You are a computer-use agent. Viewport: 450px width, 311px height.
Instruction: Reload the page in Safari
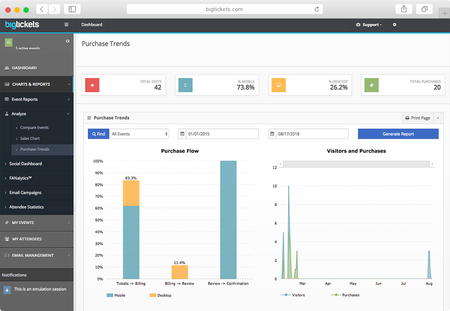coord(316,9)
